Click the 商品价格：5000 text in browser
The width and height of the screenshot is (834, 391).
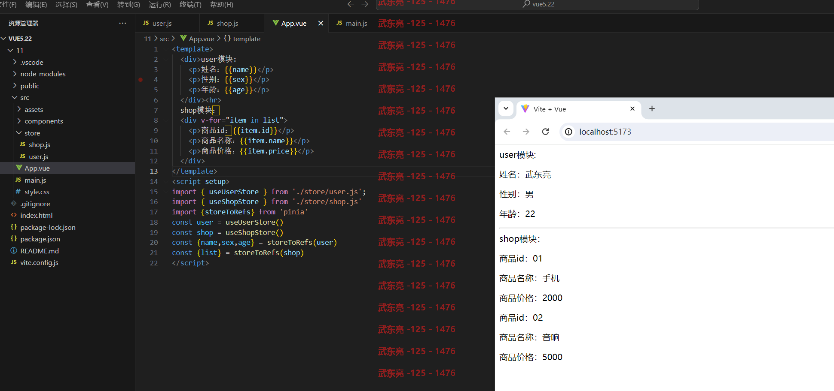(531, 357)
